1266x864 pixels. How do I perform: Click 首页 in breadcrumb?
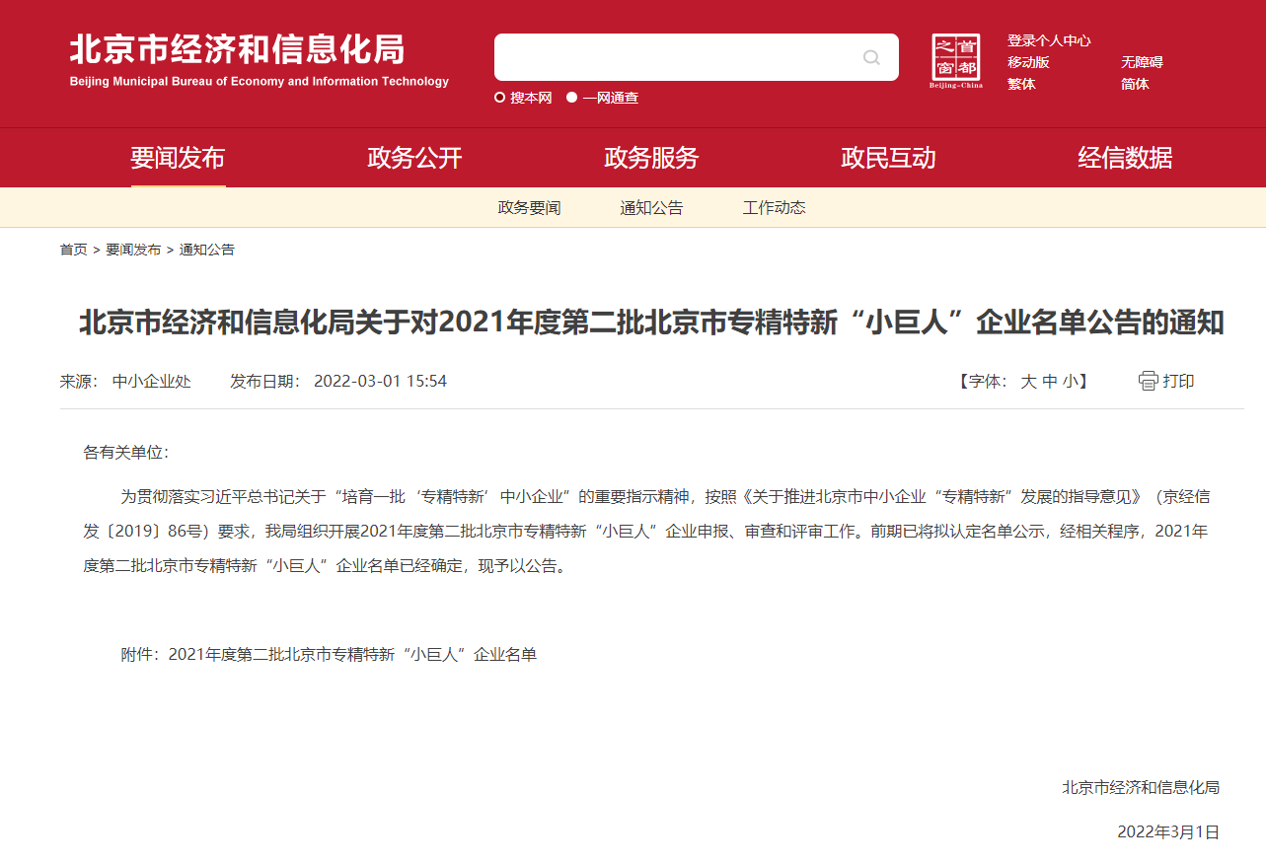point(74,250)
